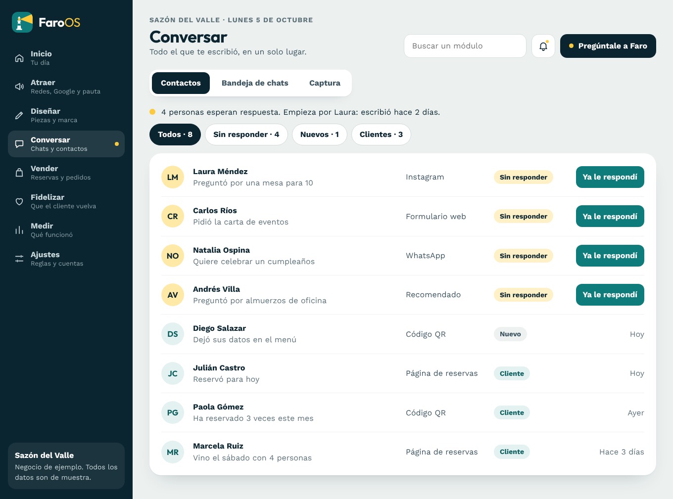This screenshot has width=673, height=499.
Task: Click Ya le respondí for Andrés Villa
Action: [610, 295]
